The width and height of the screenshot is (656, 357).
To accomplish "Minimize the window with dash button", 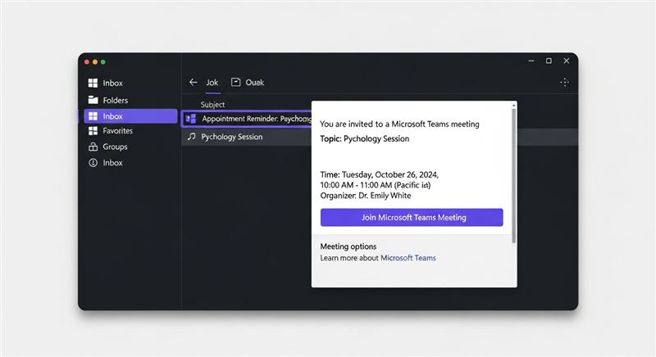I will (531, 61).
